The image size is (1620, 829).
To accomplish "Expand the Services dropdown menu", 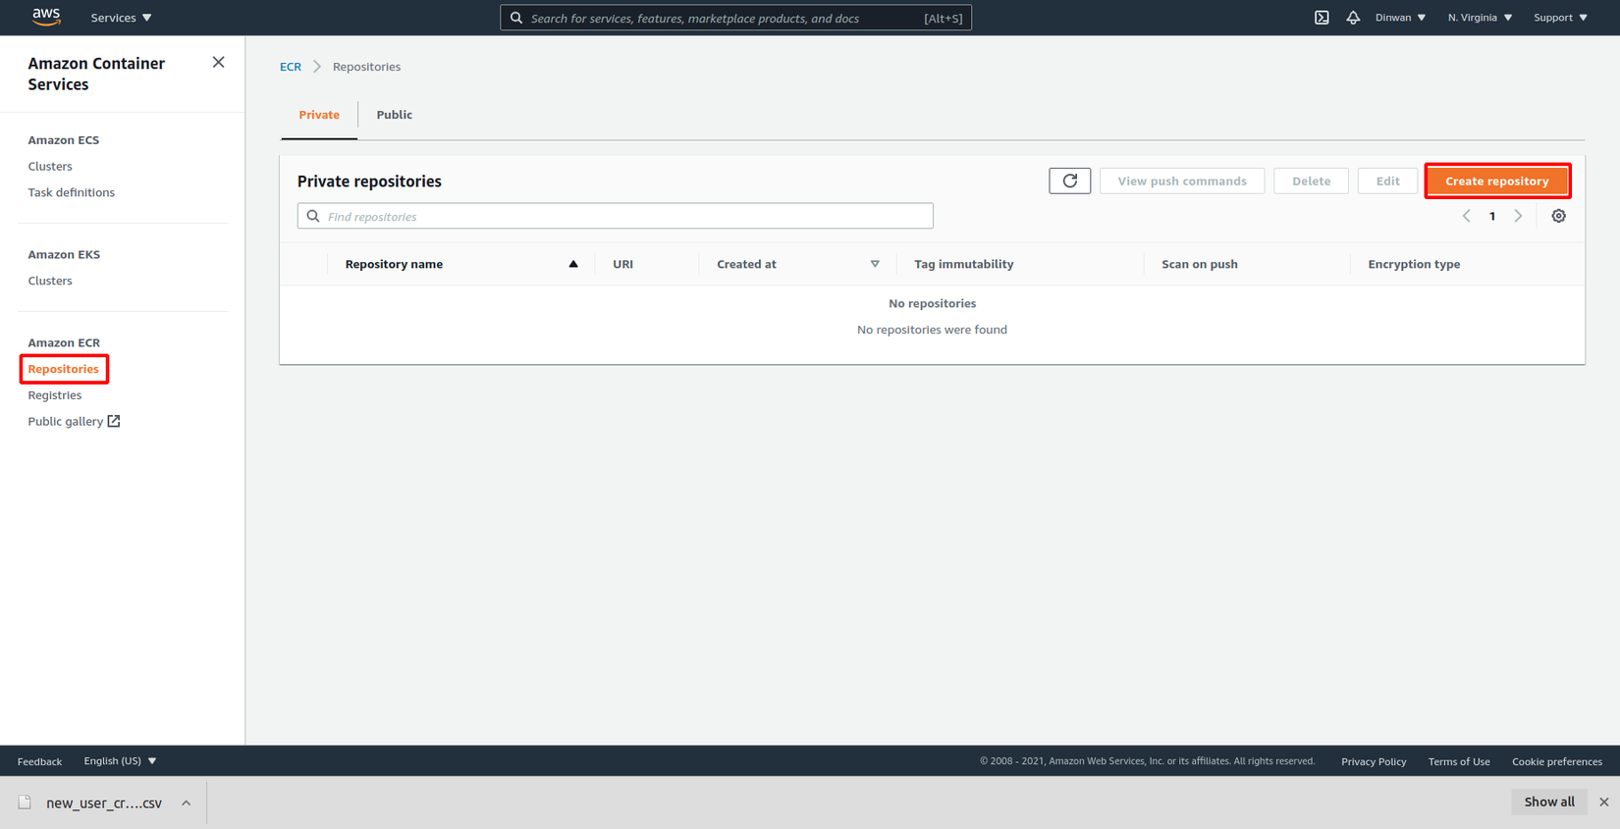I will pyautogui.click(x=121, y=18).
